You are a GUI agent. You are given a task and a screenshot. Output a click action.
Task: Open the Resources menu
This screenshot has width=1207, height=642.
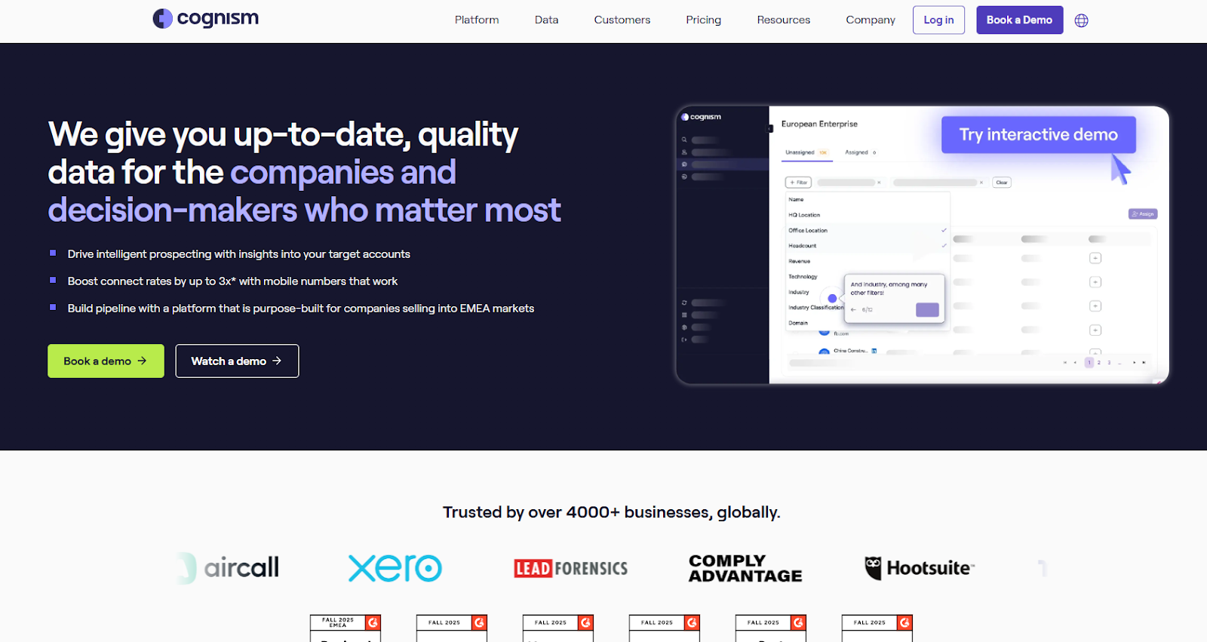point(783,20)
